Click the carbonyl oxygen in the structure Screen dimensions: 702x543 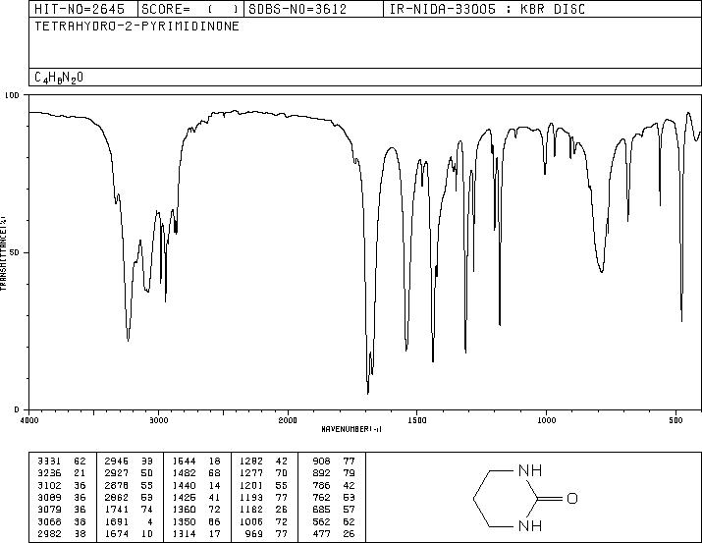[x=572, y=498]
